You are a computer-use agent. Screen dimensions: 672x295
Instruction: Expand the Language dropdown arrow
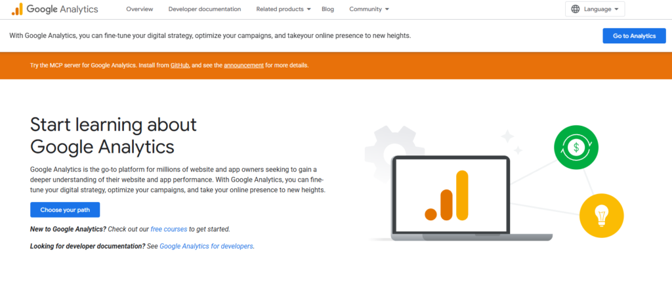click(616, 9)
